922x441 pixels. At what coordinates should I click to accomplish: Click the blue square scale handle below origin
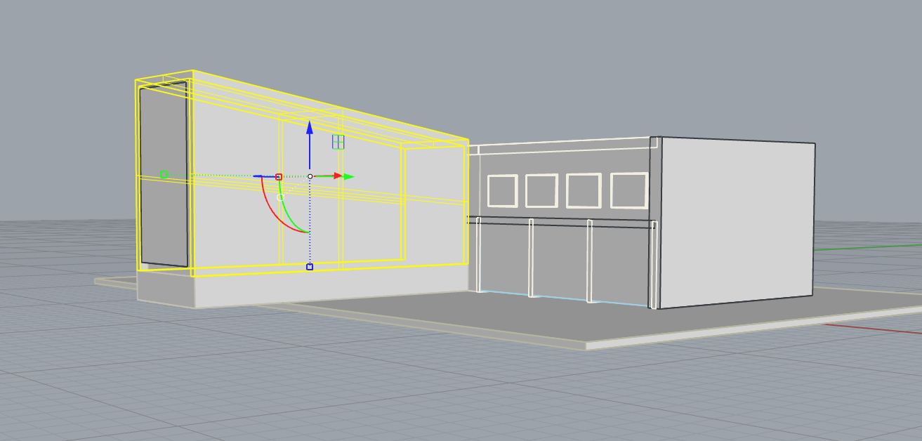[309, 267]
